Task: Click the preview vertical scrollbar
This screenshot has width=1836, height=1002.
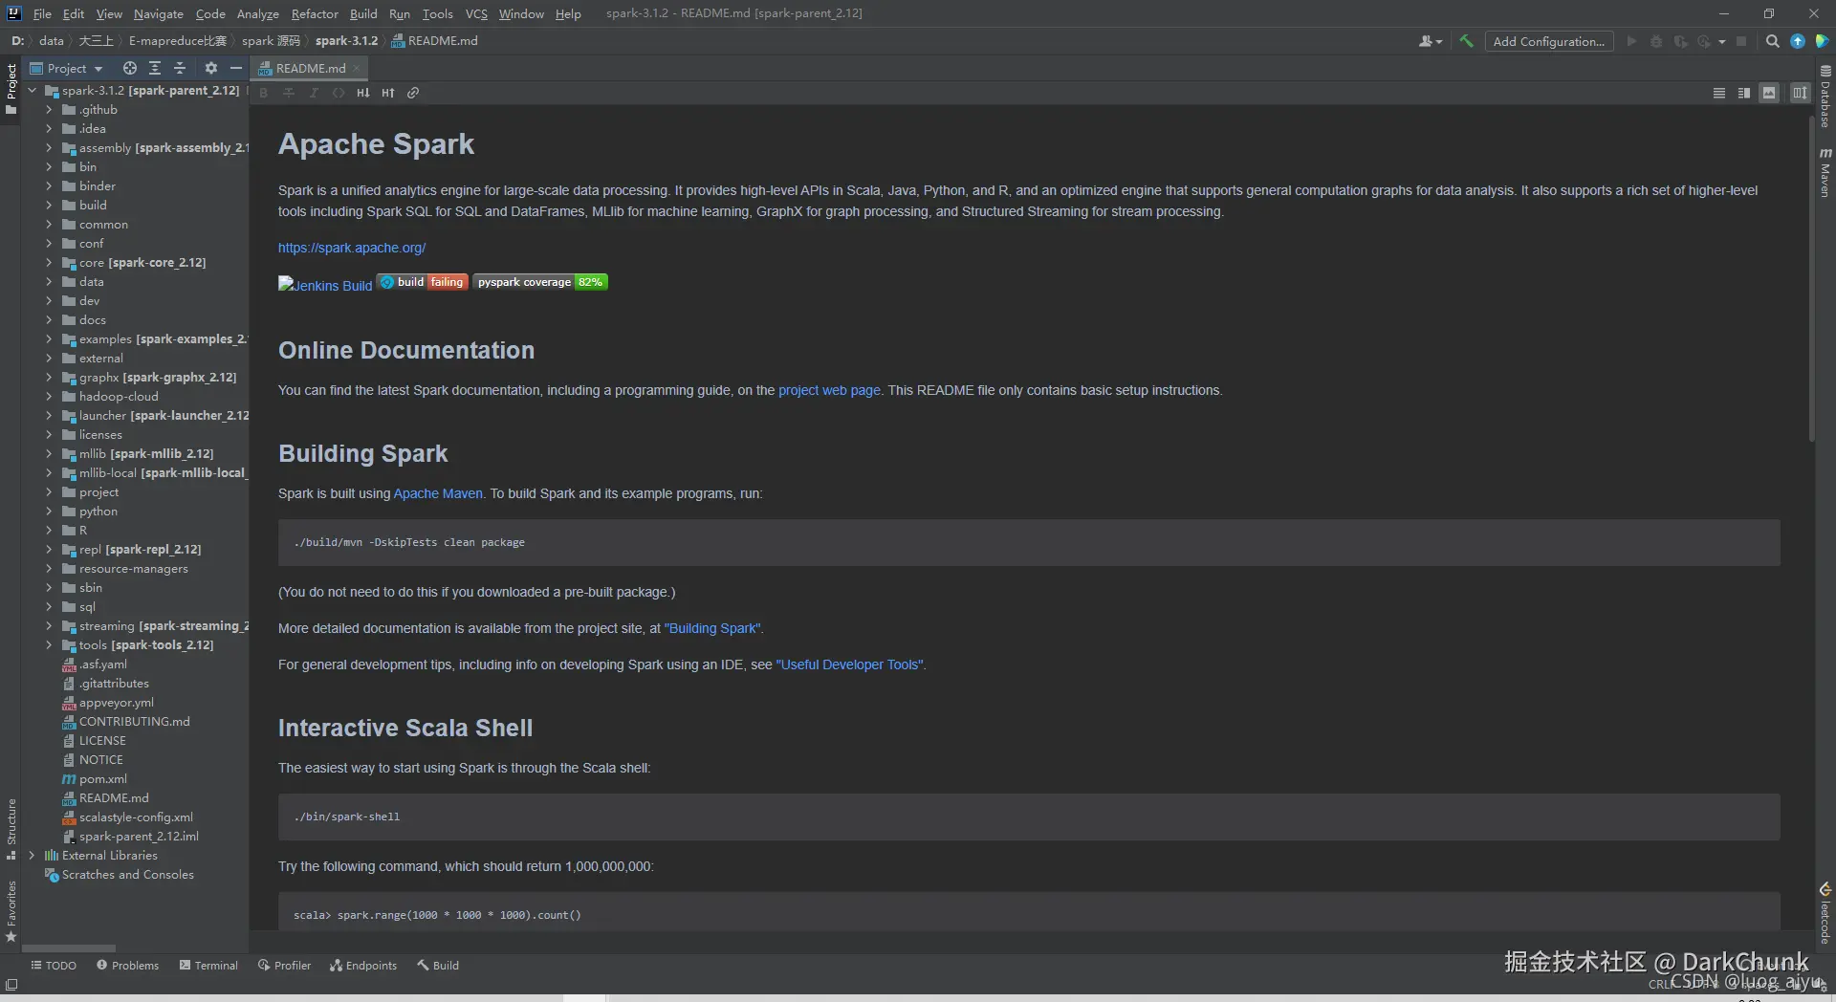Action: click(x=1811, y=279)
